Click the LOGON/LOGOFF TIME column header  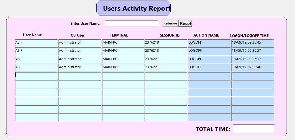[x=249, y=36]
